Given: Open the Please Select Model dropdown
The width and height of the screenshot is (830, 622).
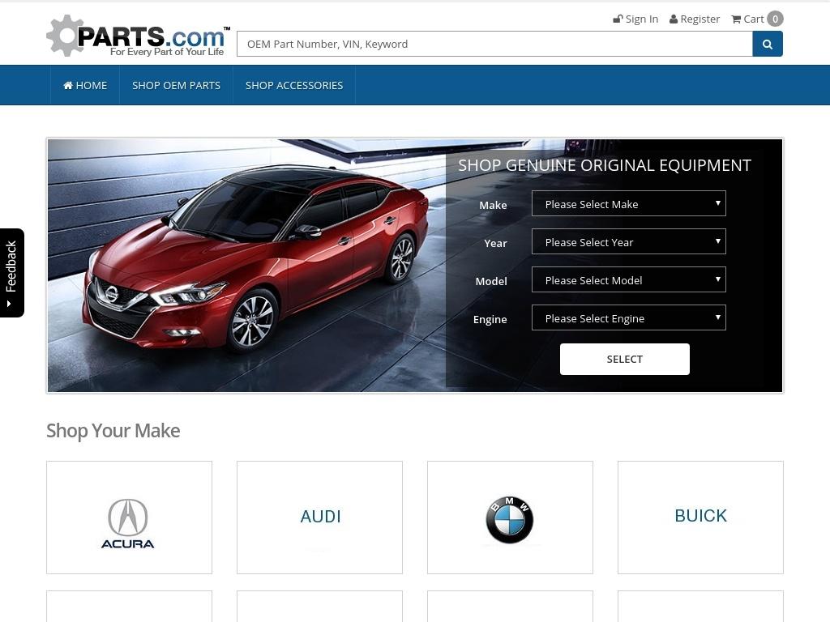Looking at the screenshot, I should tap(628, 279).
